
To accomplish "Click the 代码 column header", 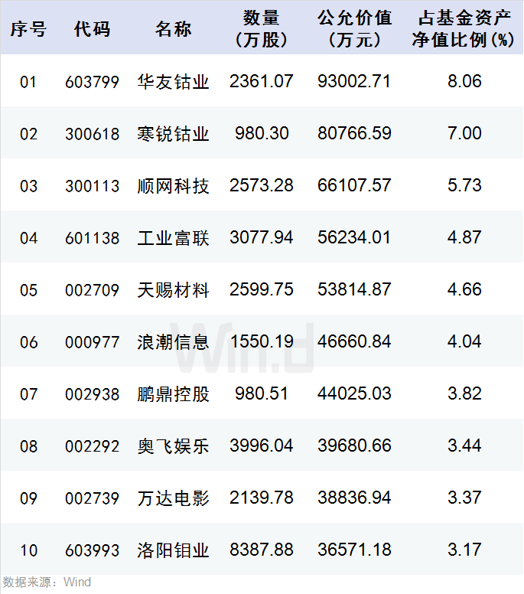I will point(92,29).
